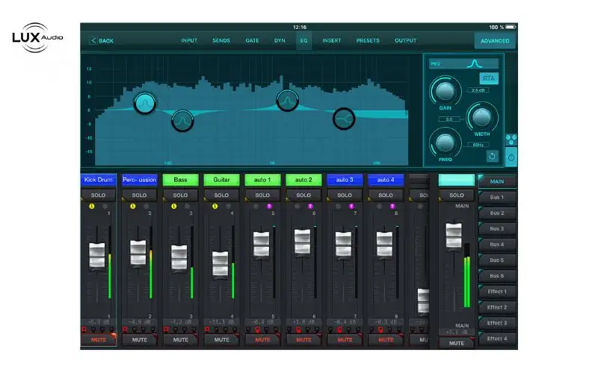Image resolution: width=598 pixels, height=373 pixels.
Task: Click the magenta indicator on auto 1 channel
Action: (268, 206)
